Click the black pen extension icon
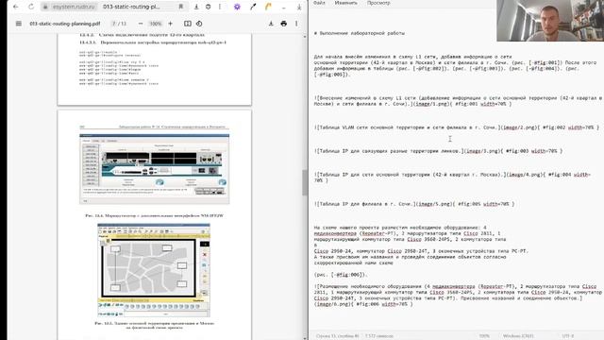Image resolution: width=604 pixels, height=340 pixels. pyautogui.click(x=253, y=7)
